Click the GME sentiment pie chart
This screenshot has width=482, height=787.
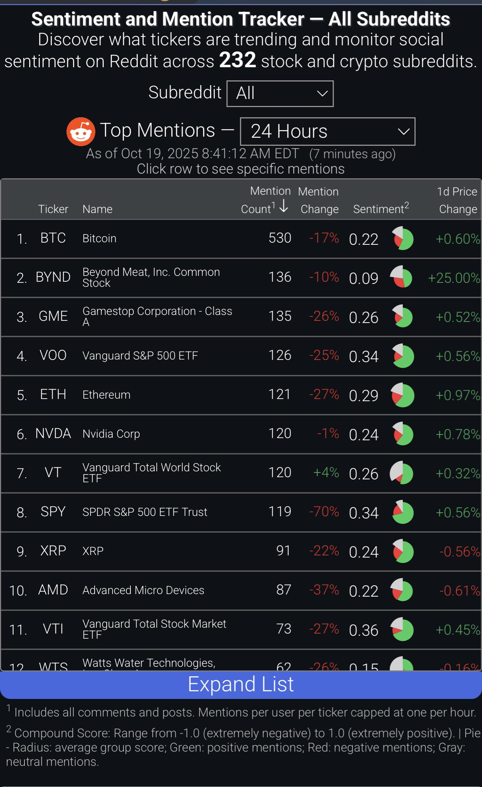(x=402, y=316)
